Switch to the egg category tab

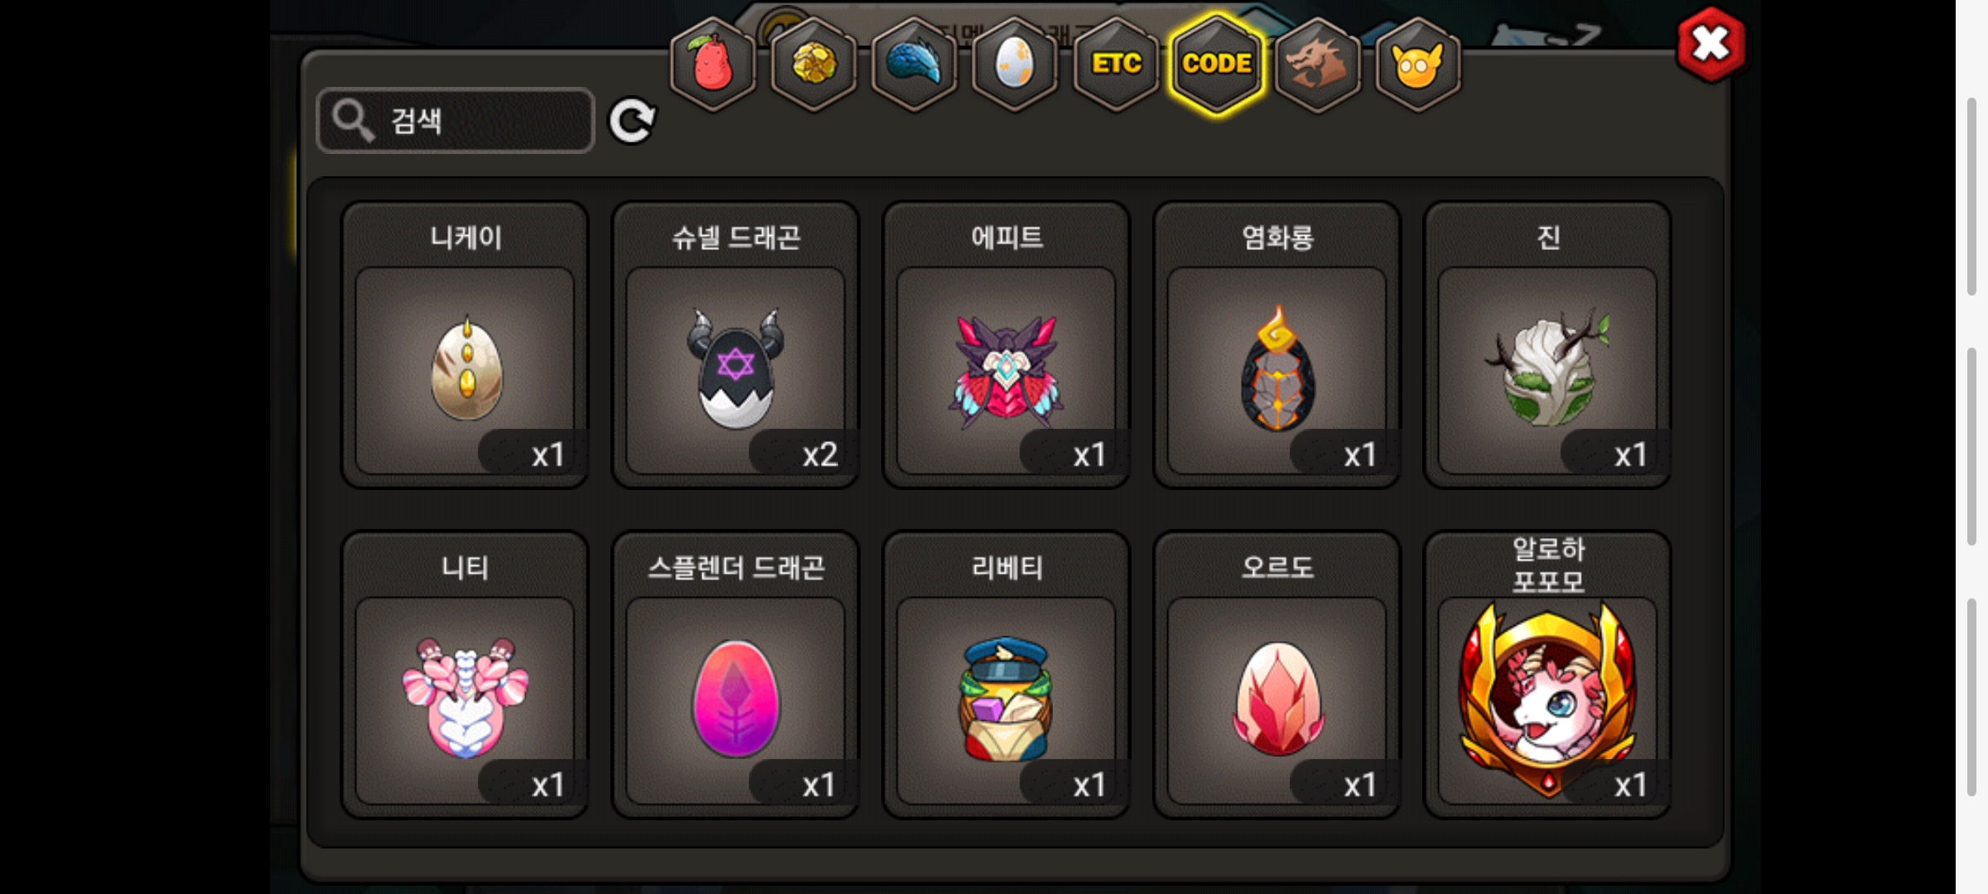[1015, 64]
